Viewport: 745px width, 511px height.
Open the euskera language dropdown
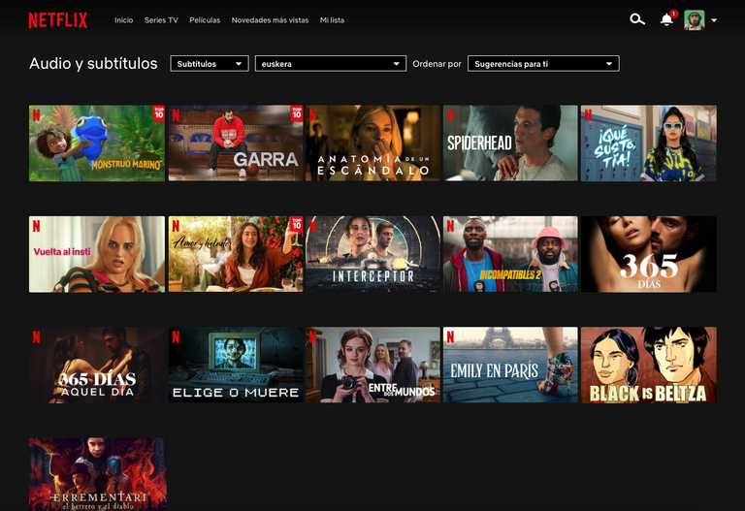331,64
